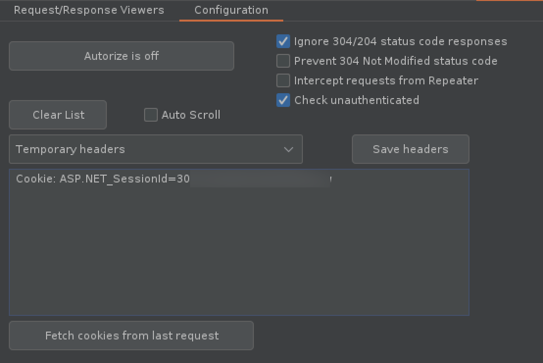This screenshot has width=543, height=363.
Task: Click the Save headers button
Action: 410,150
